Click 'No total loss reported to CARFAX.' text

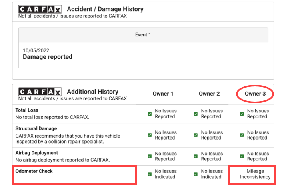tap(52, 117)
